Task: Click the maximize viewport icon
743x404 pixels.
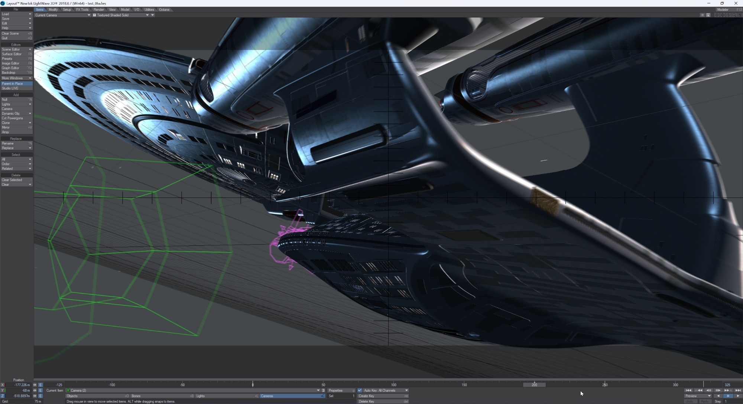Action: tap(740, 15)
